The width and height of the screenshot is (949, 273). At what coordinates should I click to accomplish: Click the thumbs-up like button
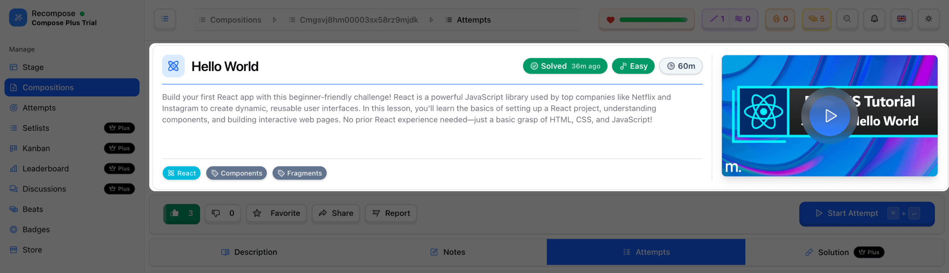pos(181,213)
